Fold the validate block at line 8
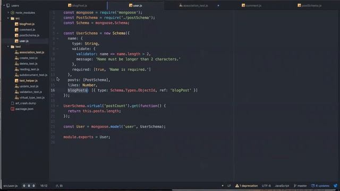The image size is (340, 191). pyautogui.click(x=58, y=49)
